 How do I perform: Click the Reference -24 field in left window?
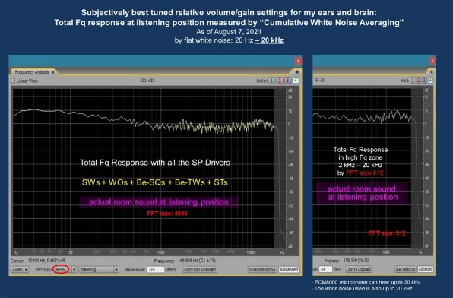click(x=156, y=269)
